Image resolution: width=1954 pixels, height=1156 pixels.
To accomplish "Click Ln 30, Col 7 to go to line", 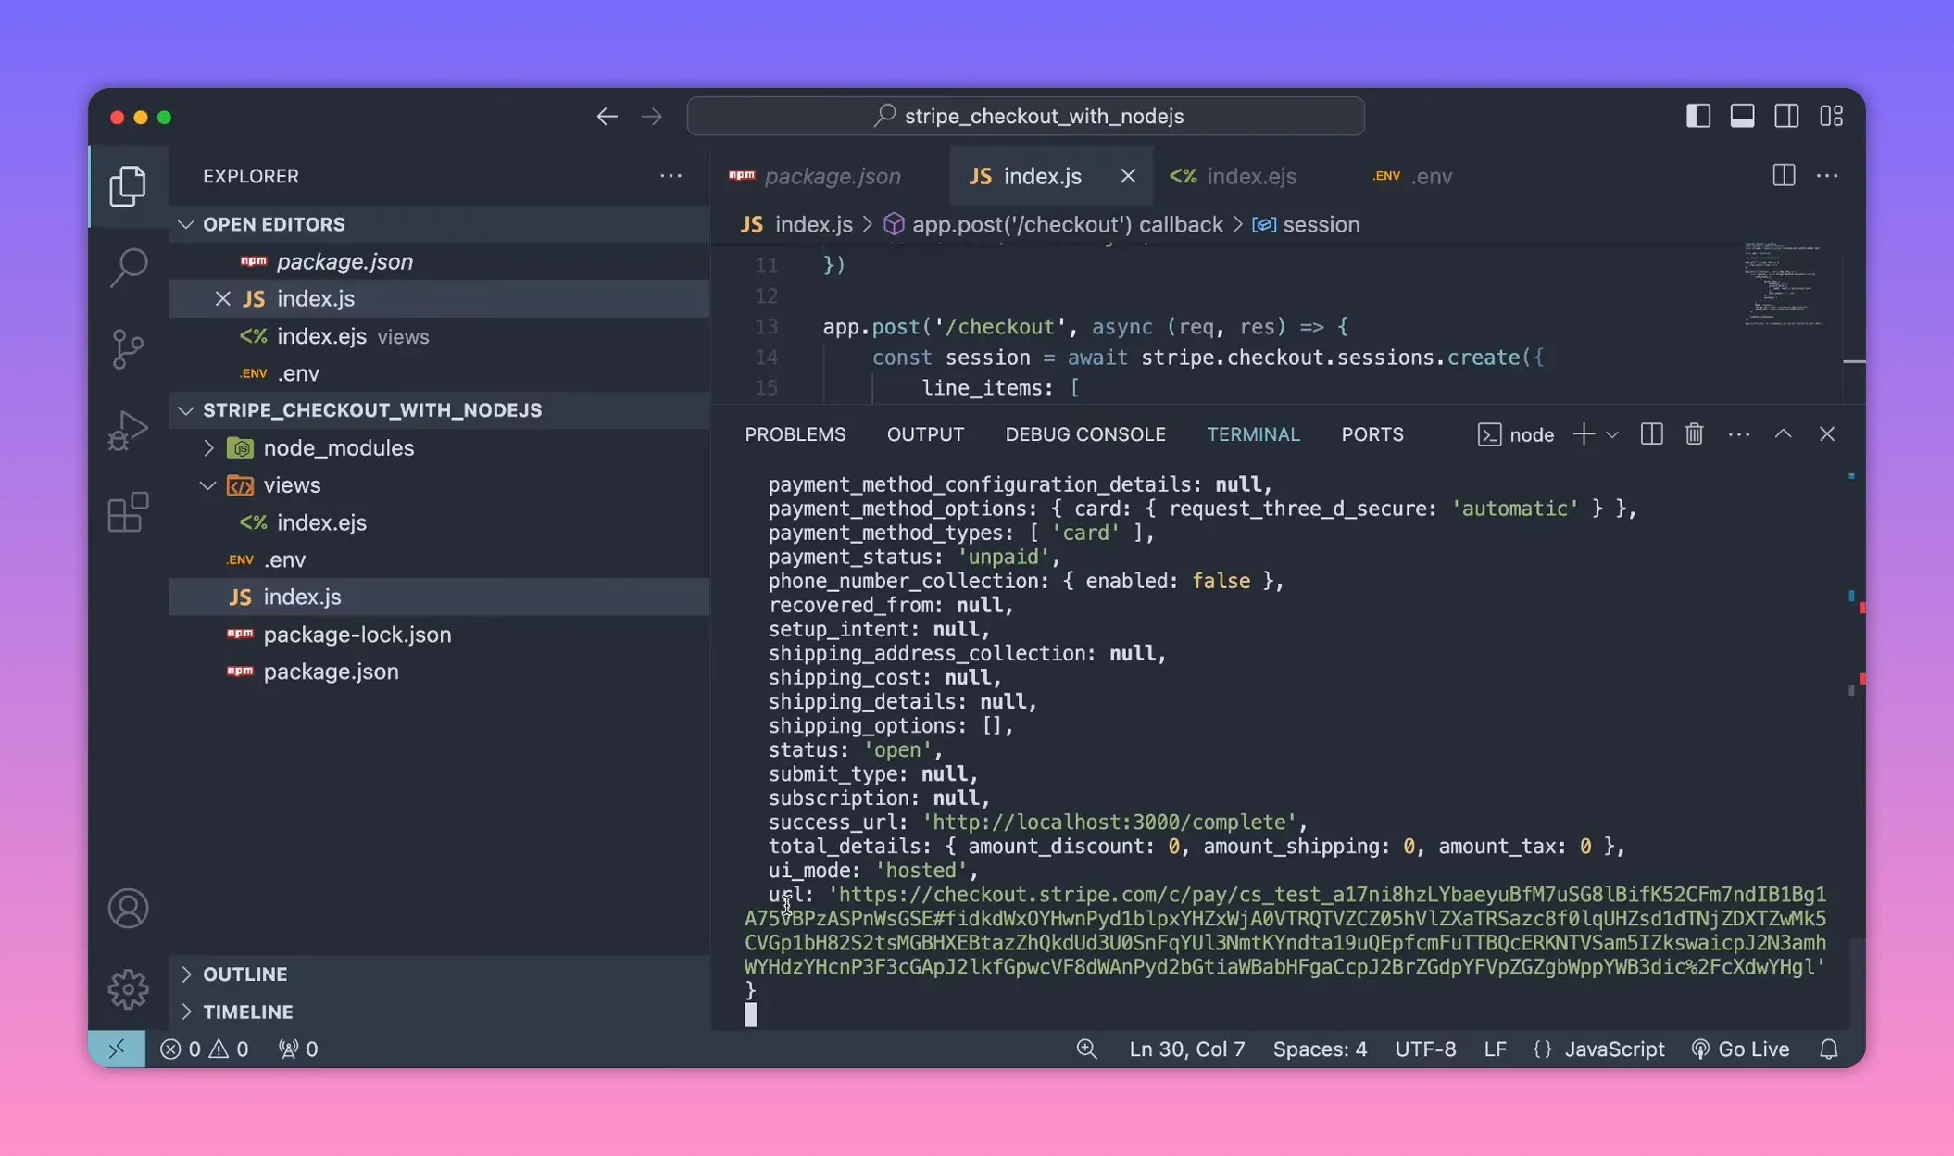I will click(x=1186, y=1049).
